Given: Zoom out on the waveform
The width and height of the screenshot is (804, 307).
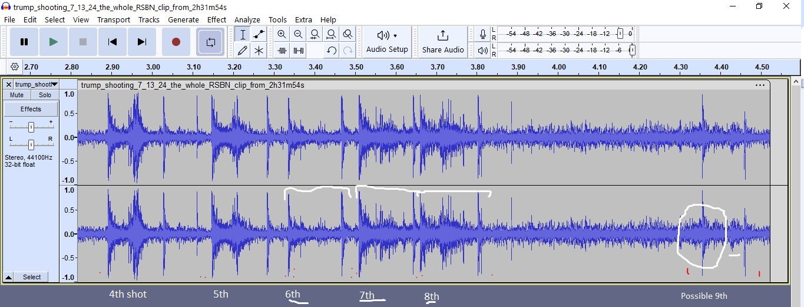Looking at the screenshot, I should coord(299,34).
